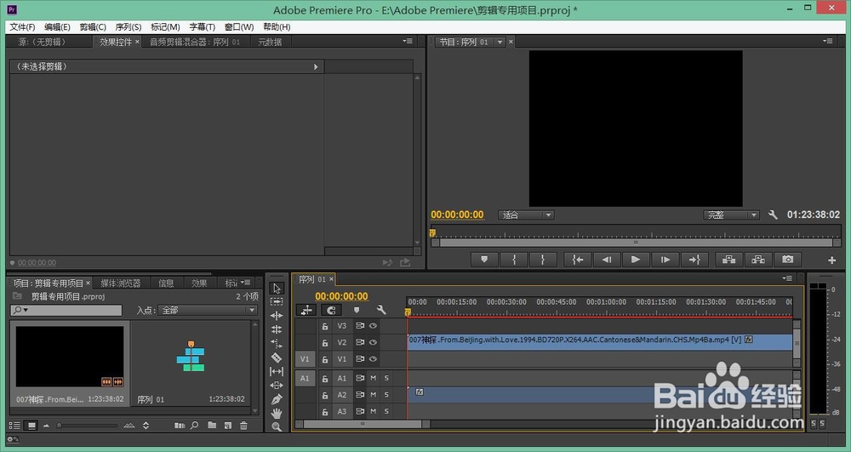This screenshot has width=851, height=452.
Task: Solo audio track A2
Action: [x=386, y=395]
